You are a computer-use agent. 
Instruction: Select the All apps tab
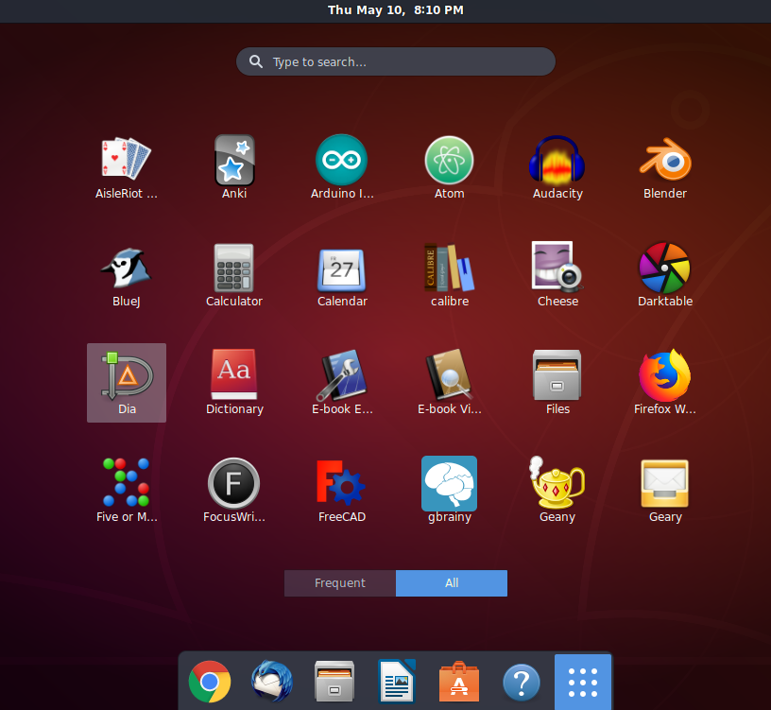[452, 583]
